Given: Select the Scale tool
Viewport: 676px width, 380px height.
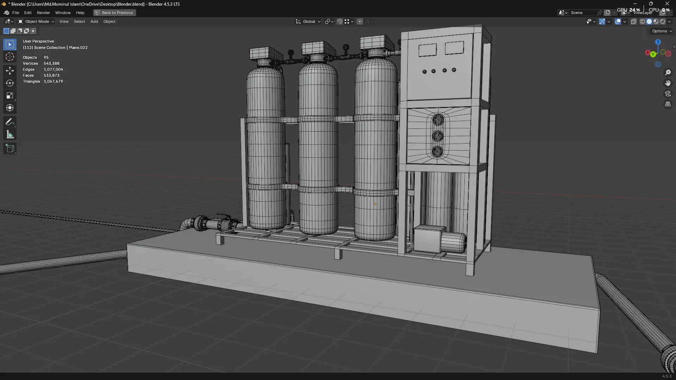Looking at the screenshot, I should click(10, 96).
